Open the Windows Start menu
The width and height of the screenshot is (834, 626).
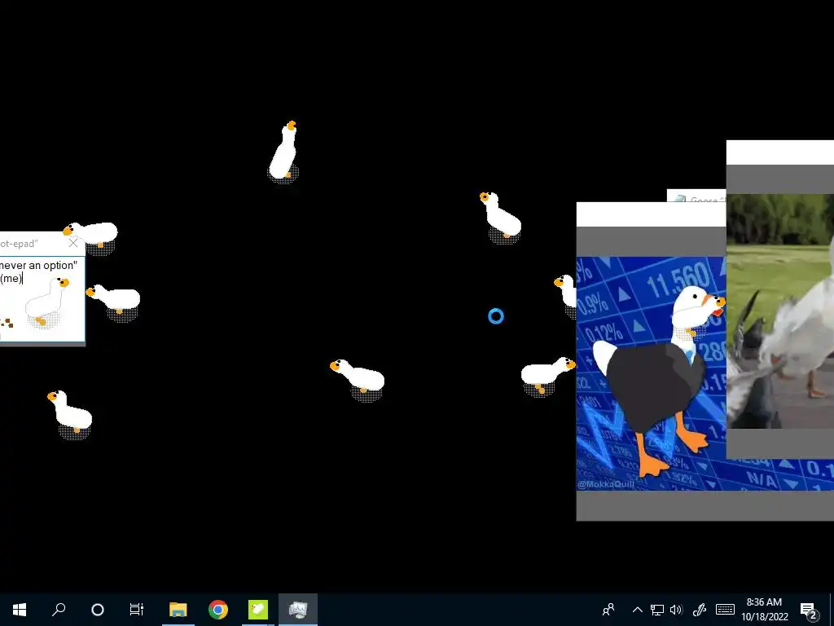click(x=20, y=610)
